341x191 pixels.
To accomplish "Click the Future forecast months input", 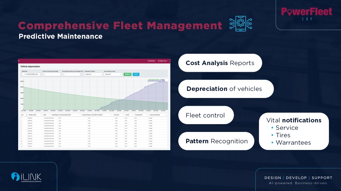I will tap(52, 74).
